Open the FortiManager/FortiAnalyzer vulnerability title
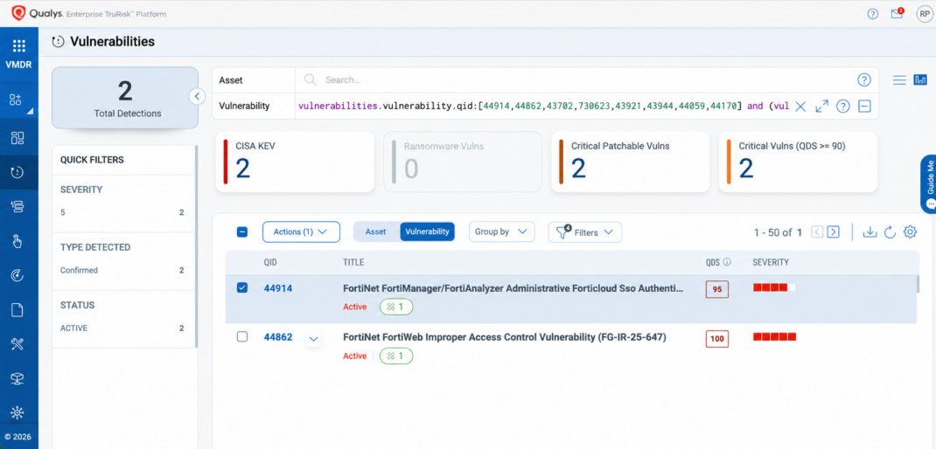 [513, 288]
